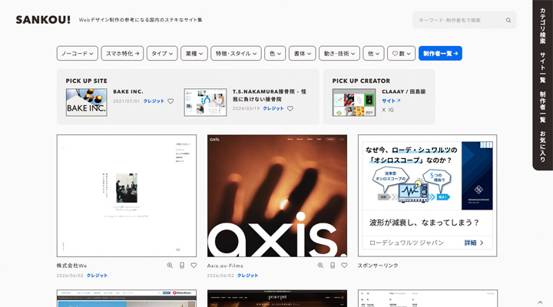553x307 pixels.
Task: Open the 色 color filter dropdown
Action: coord(275,54)
